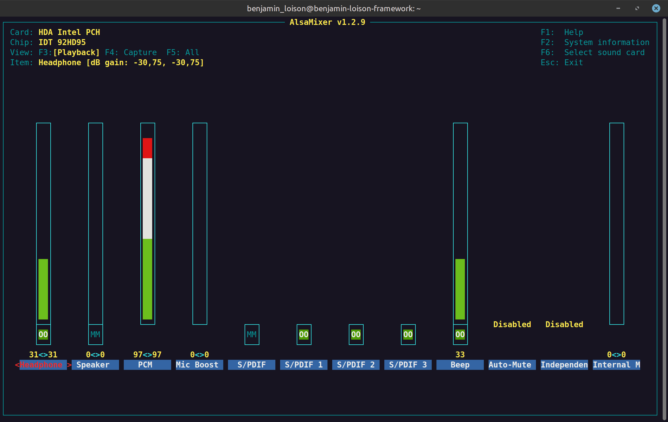The image size is (668, 422).
Task: Toggle the S/PDIF 2 mute indicator
Action: pyautogui.click(x=356, y=335)
